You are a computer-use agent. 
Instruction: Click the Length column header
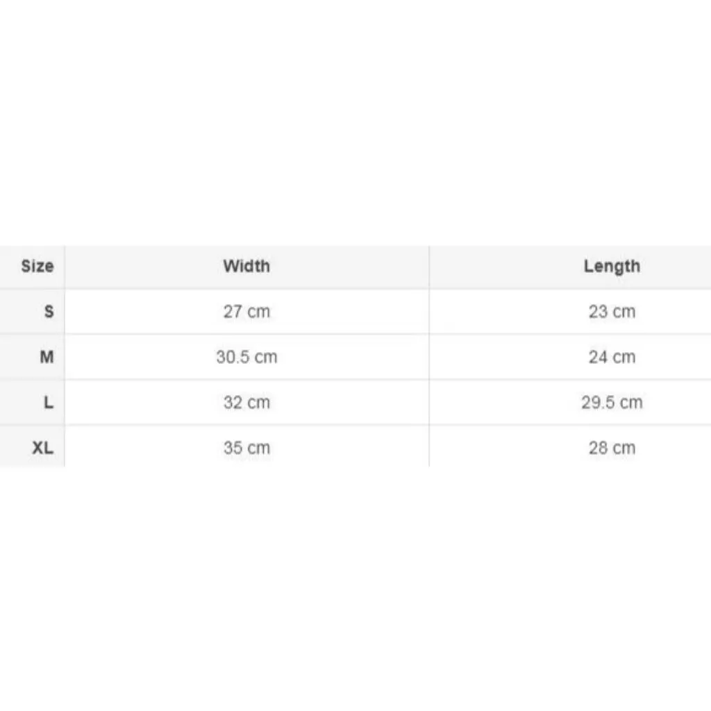tap(612, 267)
